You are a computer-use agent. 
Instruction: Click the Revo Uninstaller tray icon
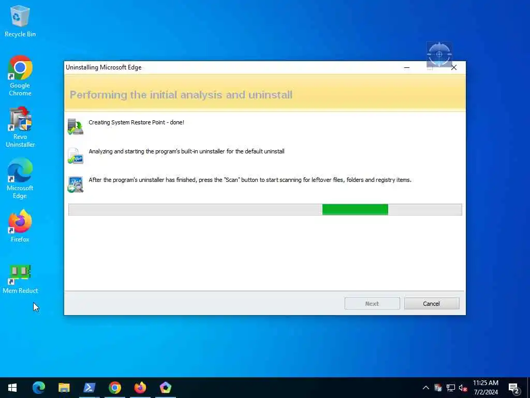pos(438,388)
